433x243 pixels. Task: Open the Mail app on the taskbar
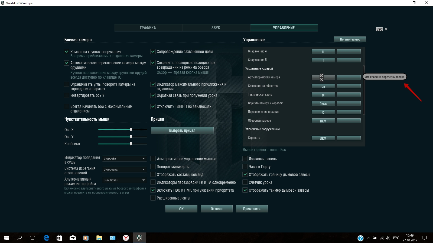[73, 238]
